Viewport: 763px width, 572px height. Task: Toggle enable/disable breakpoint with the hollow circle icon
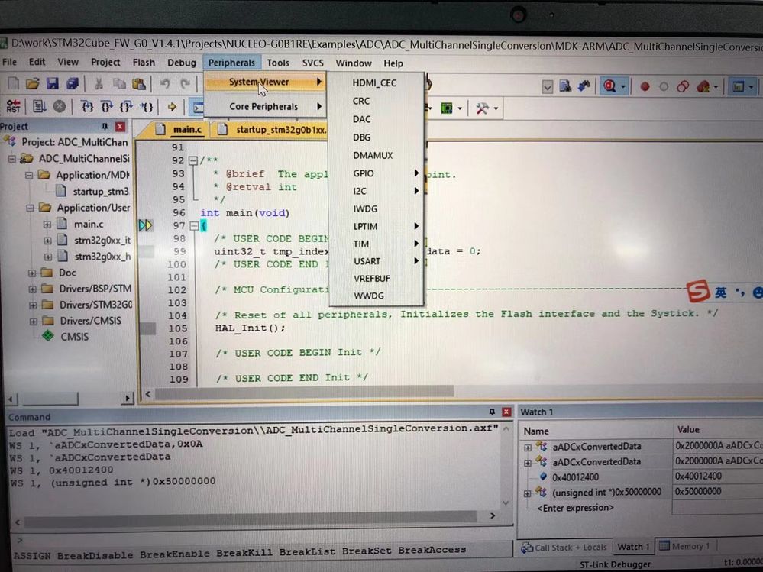pyautogui.click(x=663, y=87)
